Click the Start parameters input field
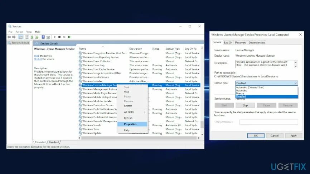 [x=268, y=122]
